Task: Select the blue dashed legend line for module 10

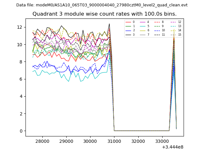Action: click(x=157, y=30)
